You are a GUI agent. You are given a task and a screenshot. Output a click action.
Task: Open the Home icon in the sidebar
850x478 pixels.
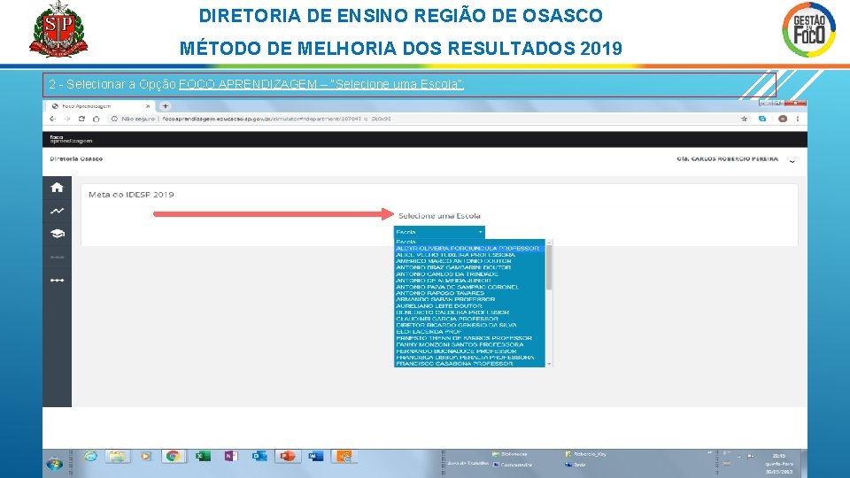click(x=57, y=188)
